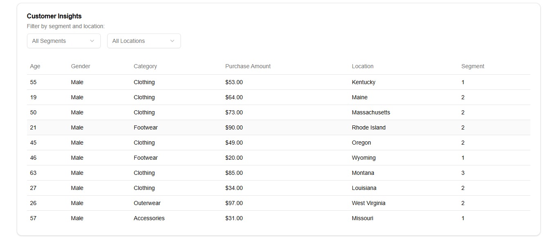Click the Gender column header
Screen dimensions: 557x241
click(81, 66)
